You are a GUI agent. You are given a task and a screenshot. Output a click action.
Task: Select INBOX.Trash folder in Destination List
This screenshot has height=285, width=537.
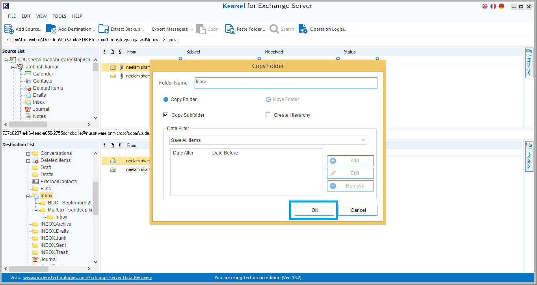click(54, 252)
